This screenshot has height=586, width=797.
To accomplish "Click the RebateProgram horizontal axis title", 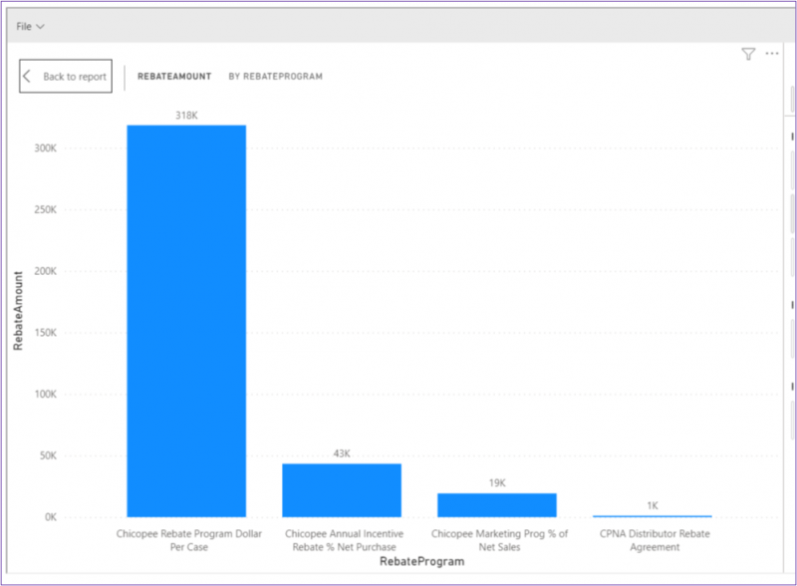I will pyautogui.click(x=421, y=562).
